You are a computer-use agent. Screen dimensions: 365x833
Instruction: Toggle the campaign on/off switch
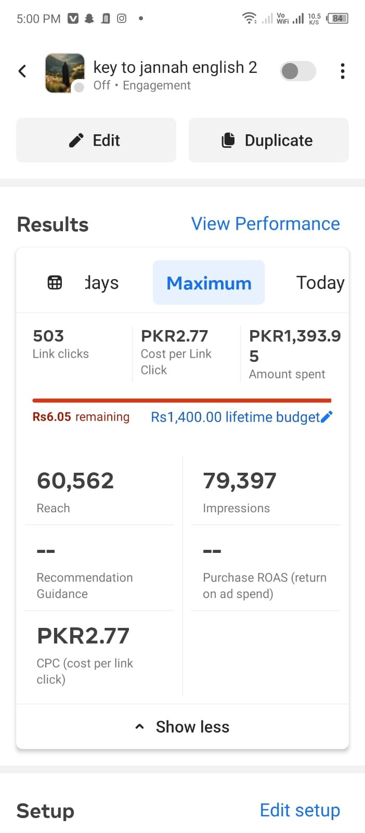pos(298,71)
